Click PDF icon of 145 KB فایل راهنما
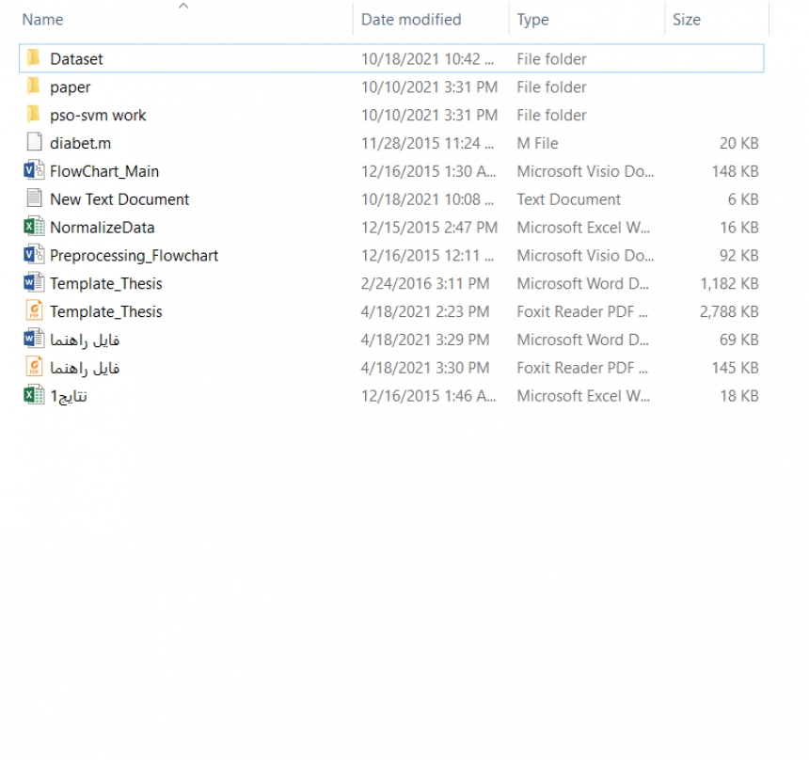The image size is (809, 760). pyautogui.click(x=34, y=367)
